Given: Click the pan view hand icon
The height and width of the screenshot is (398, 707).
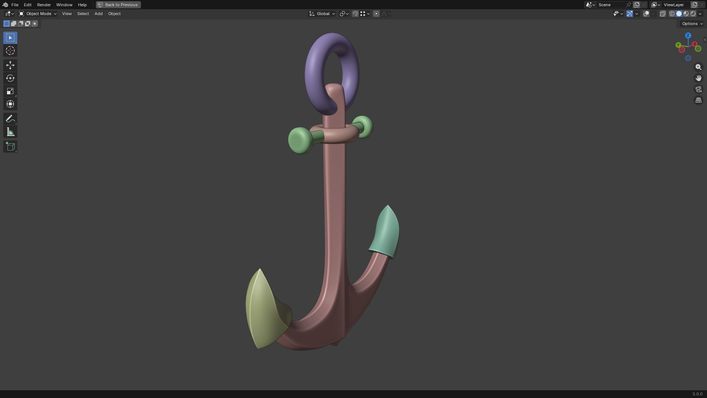Looking at the screenshot, I should pos(698,78).
